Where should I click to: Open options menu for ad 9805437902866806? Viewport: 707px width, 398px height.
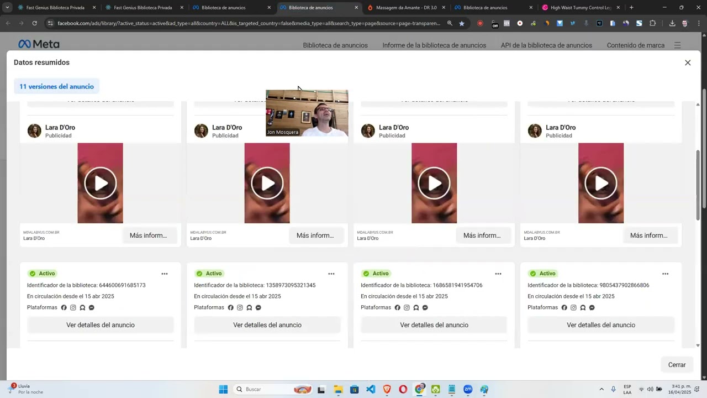point(666,274)
